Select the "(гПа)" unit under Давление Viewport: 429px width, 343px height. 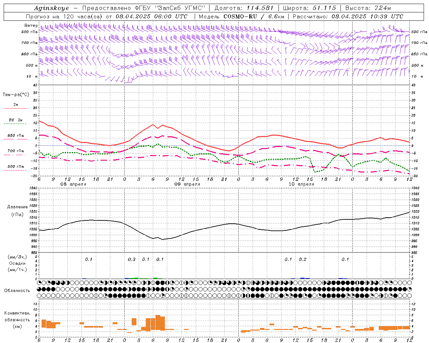17,214
